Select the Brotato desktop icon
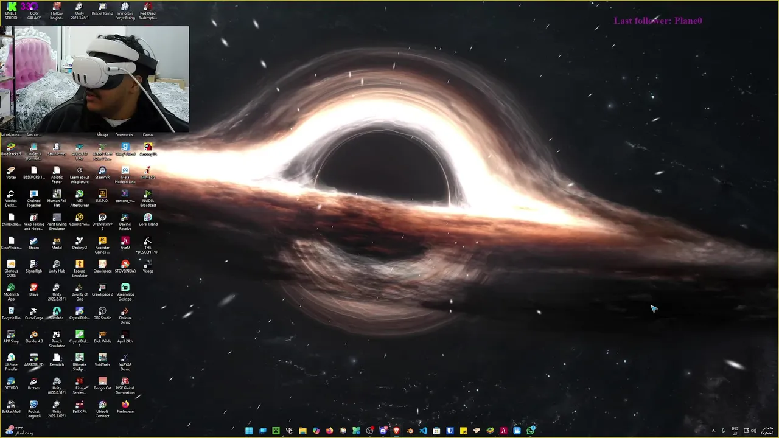 click(x=34, y=383)
